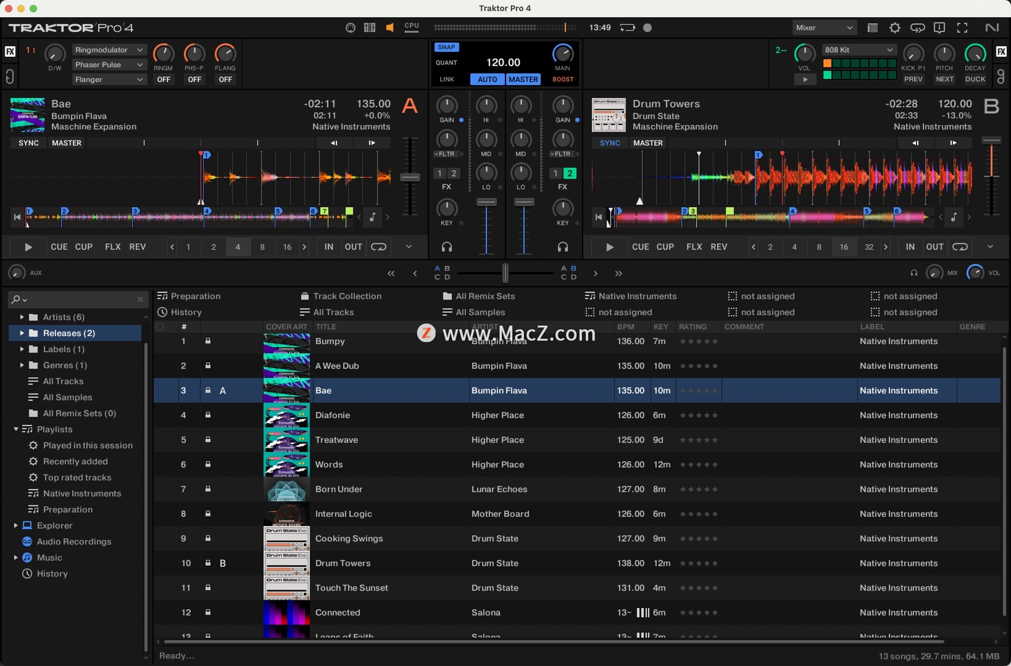Screen dimensions: 1011x666
Task: Turn on the RINGM effect OFF button
Action: point(163,79)
